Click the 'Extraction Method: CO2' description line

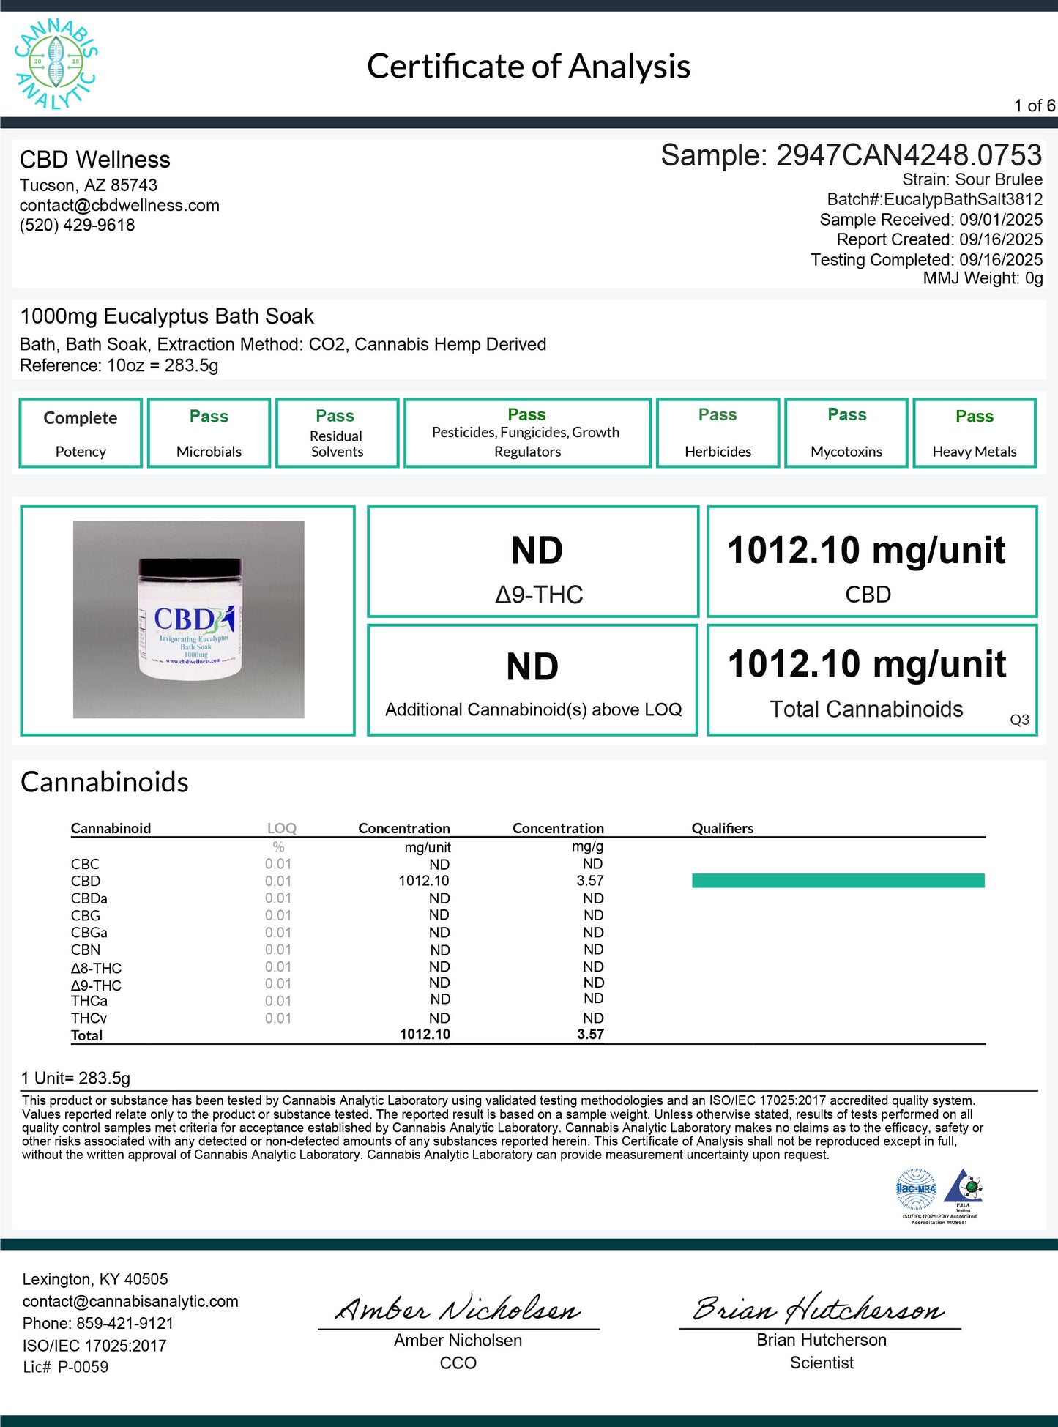click(283, 344)
